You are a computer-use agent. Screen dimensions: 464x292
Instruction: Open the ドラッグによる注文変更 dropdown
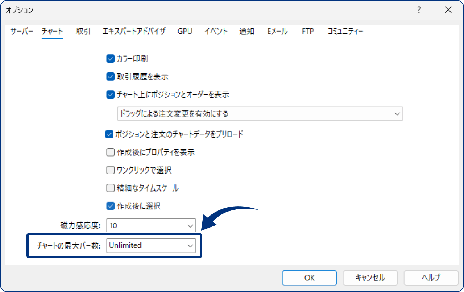396,114
